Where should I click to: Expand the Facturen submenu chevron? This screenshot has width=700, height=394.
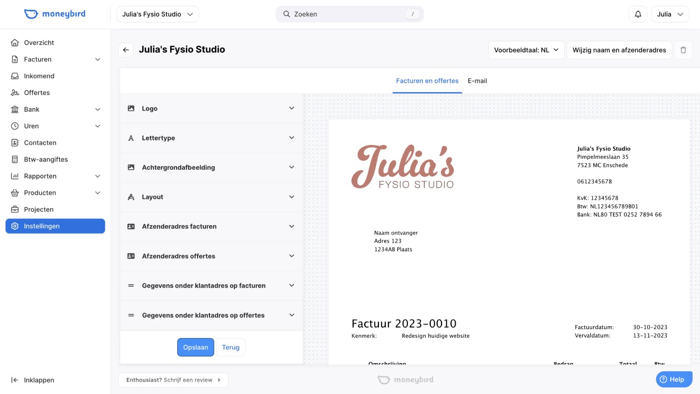pos(98,60)
